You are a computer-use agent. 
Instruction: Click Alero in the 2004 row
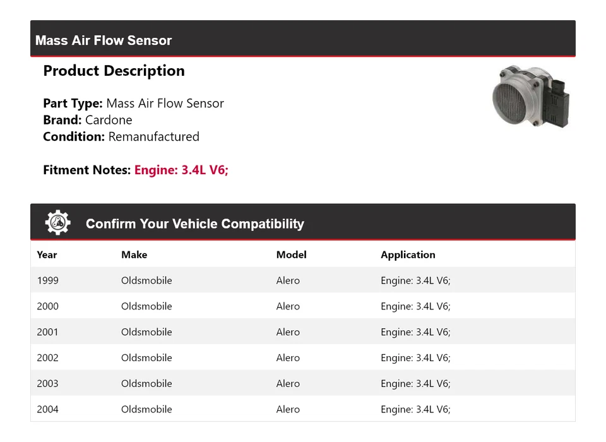coord(288,409)
